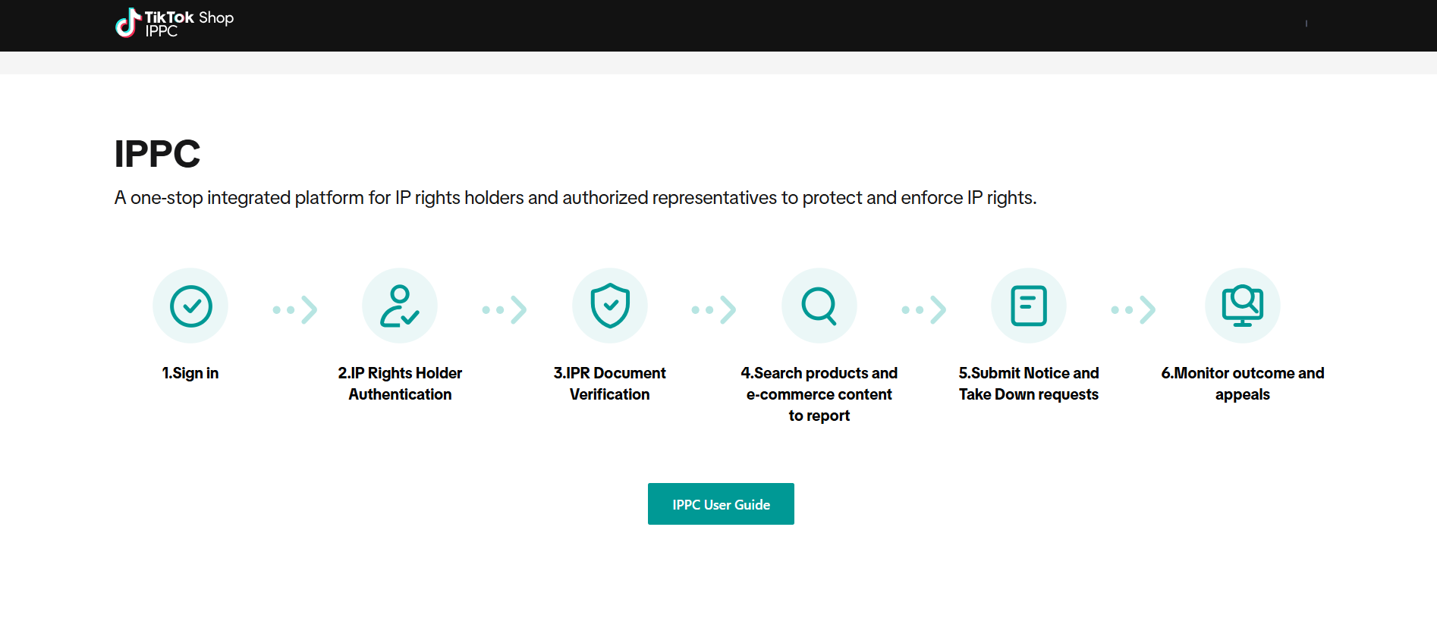Click "4.Search products and e-commerce content" label
1437x618 pixels.
click(819, 394)
